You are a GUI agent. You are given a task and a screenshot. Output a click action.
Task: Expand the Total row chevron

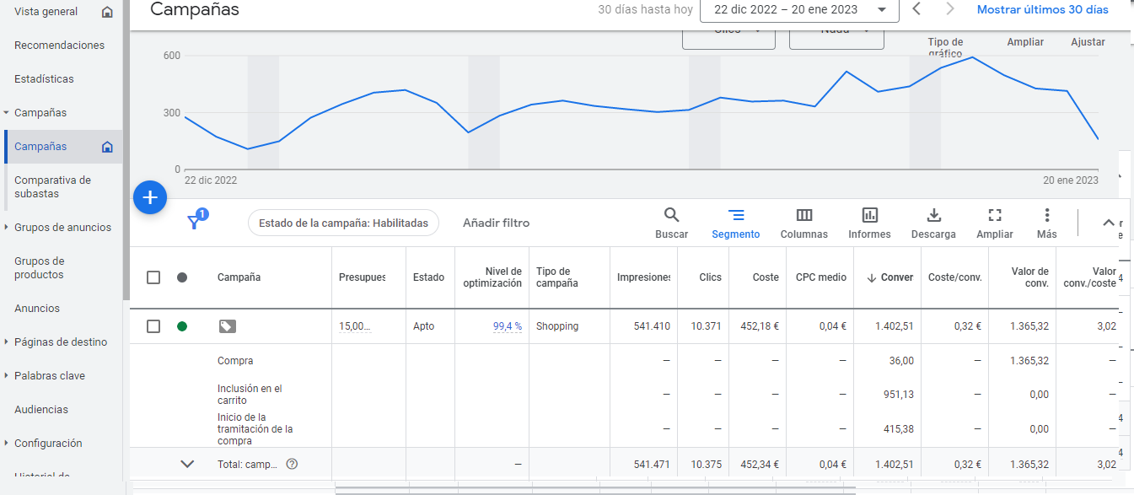pyautogui.click(x=188, y=464)
